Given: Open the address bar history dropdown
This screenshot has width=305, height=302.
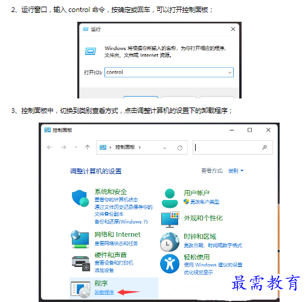Looking at the screenshot, I should tap(164, 148).
